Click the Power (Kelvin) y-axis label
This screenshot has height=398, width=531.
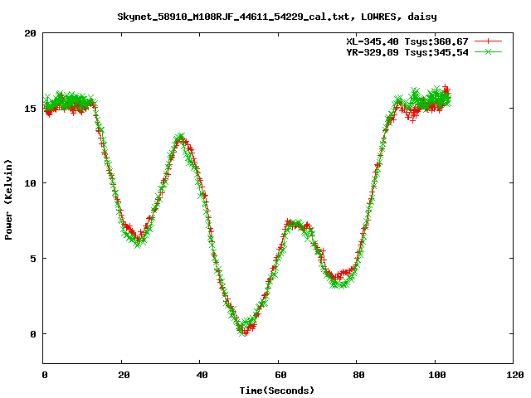click(x=8, y=198)
